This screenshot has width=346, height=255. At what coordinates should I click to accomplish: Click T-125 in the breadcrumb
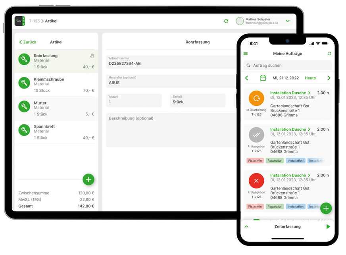pyautogui.click(x=34, y=21)
